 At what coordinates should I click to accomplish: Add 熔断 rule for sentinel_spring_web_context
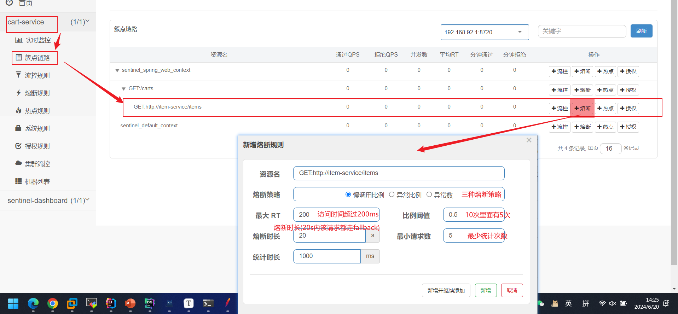click(583, 71)
